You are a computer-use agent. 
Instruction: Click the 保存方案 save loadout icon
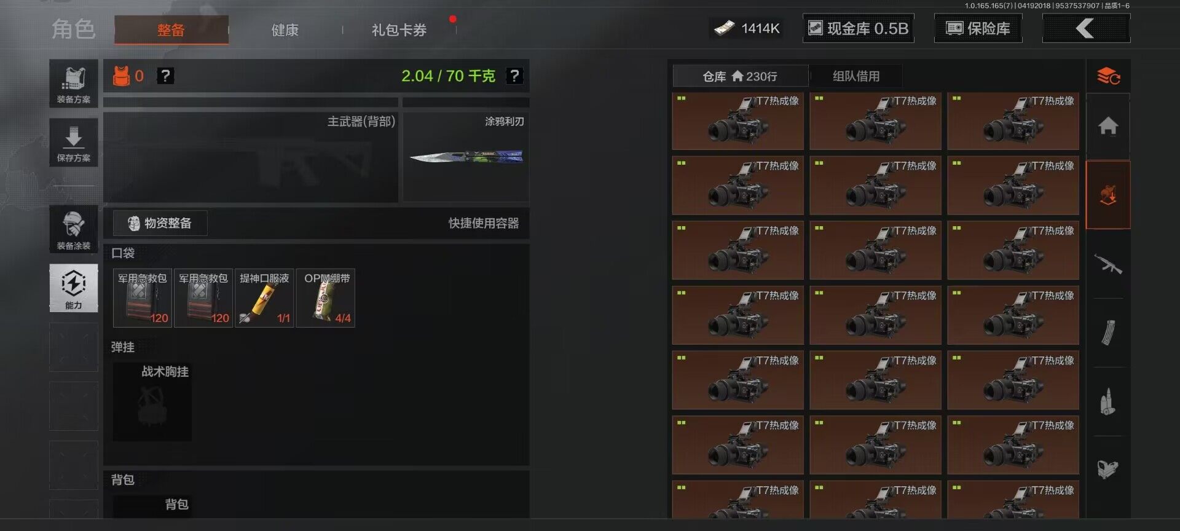click(74, 143)
